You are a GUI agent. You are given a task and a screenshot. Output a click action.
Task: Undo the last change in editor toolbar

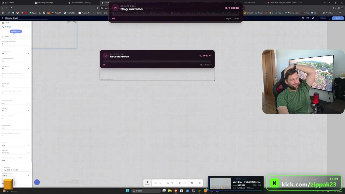(156, 183)
